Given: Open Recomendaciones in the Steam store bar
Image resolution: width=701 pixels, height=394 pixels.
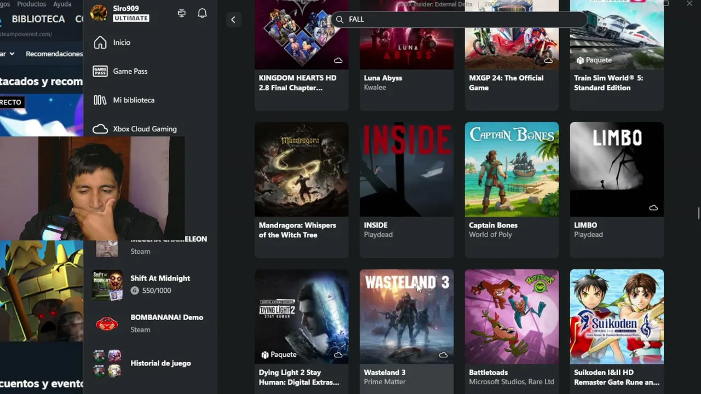Looking at the screenshot, I should (x=54, y=54).
